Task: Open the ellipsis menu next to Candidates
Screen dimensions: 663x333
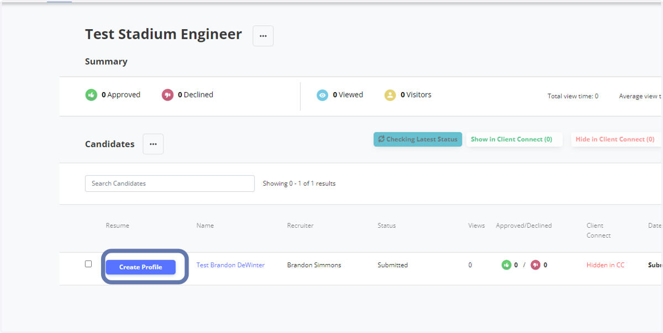Action: (153, 144)
